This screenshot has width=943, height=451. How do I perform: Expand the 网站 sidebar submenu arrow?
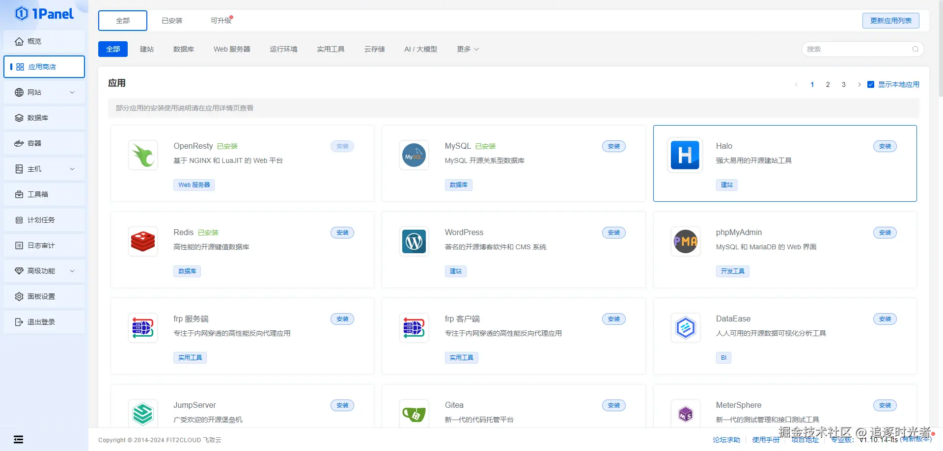click(72, 92)
